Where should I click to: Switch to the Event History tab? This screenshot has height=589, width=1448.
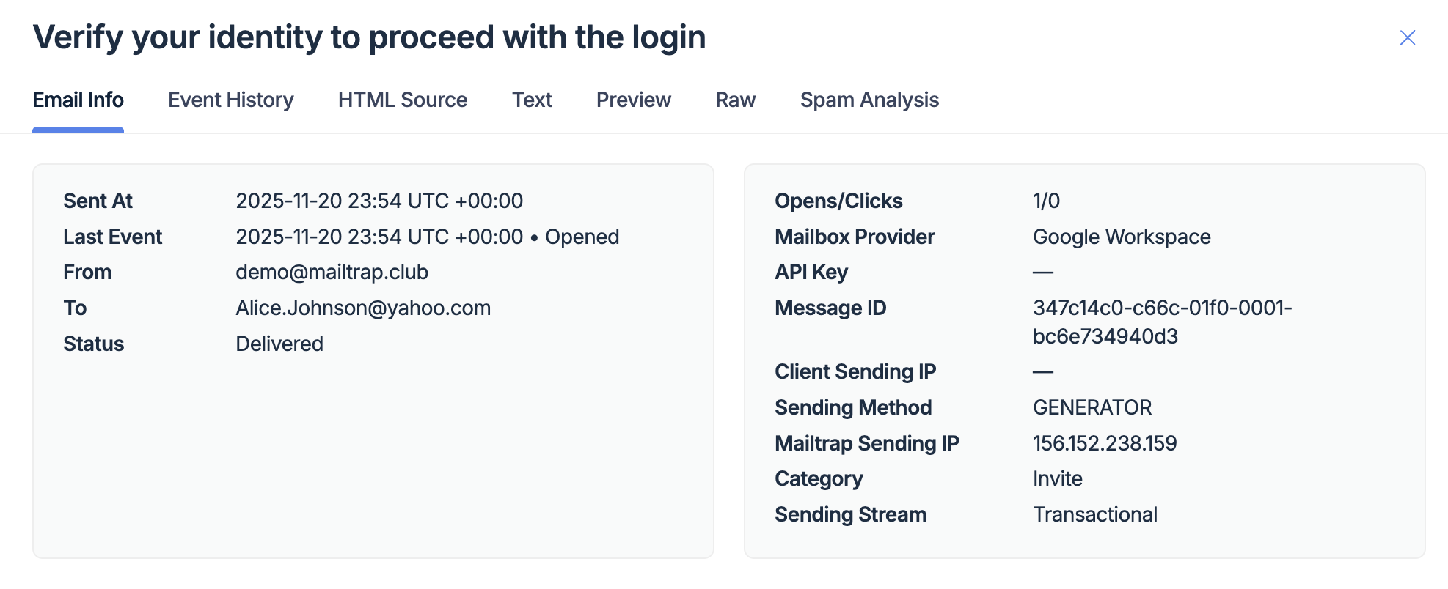click(231, 100)
